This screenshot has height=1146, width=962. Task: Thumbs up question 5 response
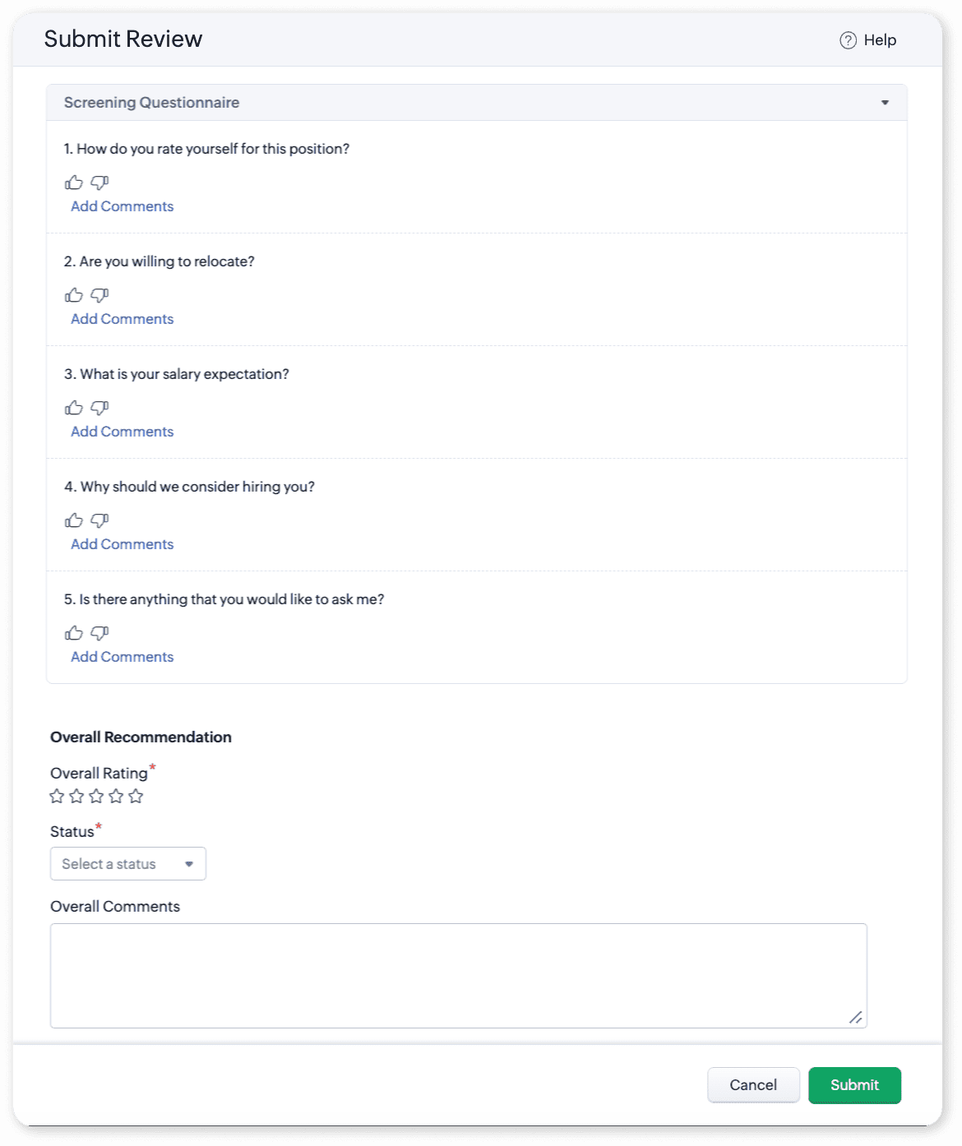point(74,633)
